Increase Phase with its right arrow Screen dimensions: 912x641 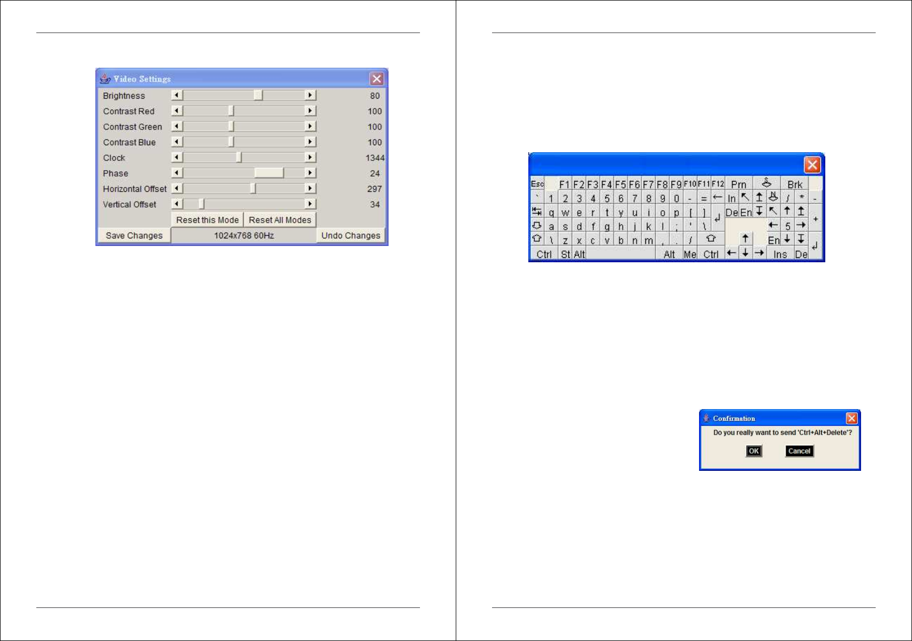point(310,173)
